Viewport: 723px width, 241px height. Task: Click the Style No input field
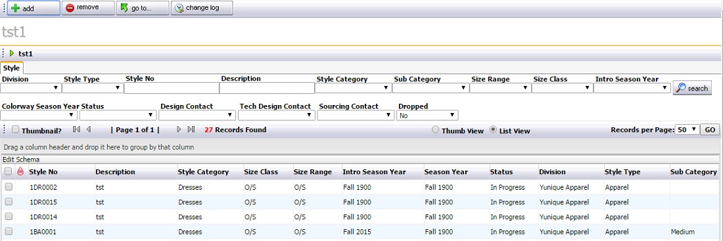click(172, 88)
